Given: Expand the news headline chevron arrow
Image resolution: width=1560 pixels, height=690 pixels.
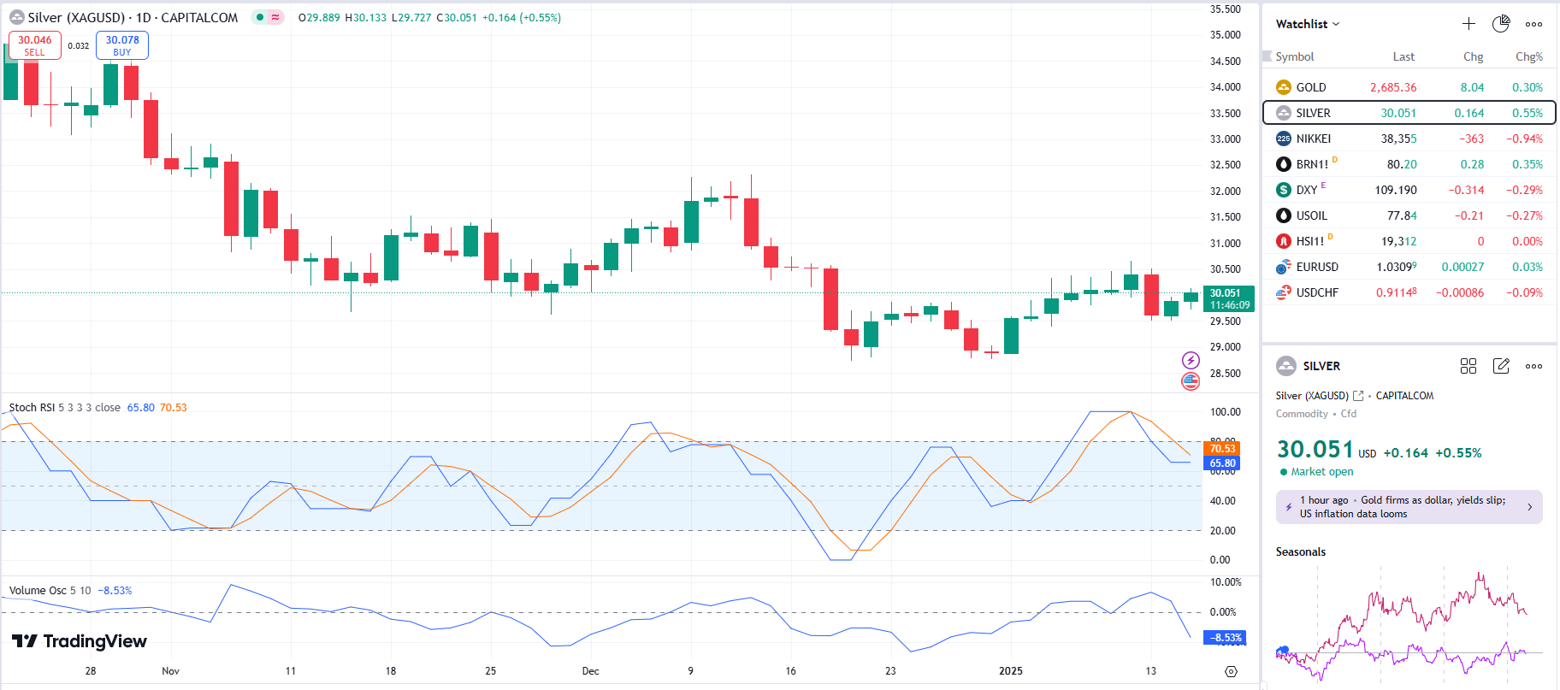Looking at the screenshot, I should tap(1530, 507).
